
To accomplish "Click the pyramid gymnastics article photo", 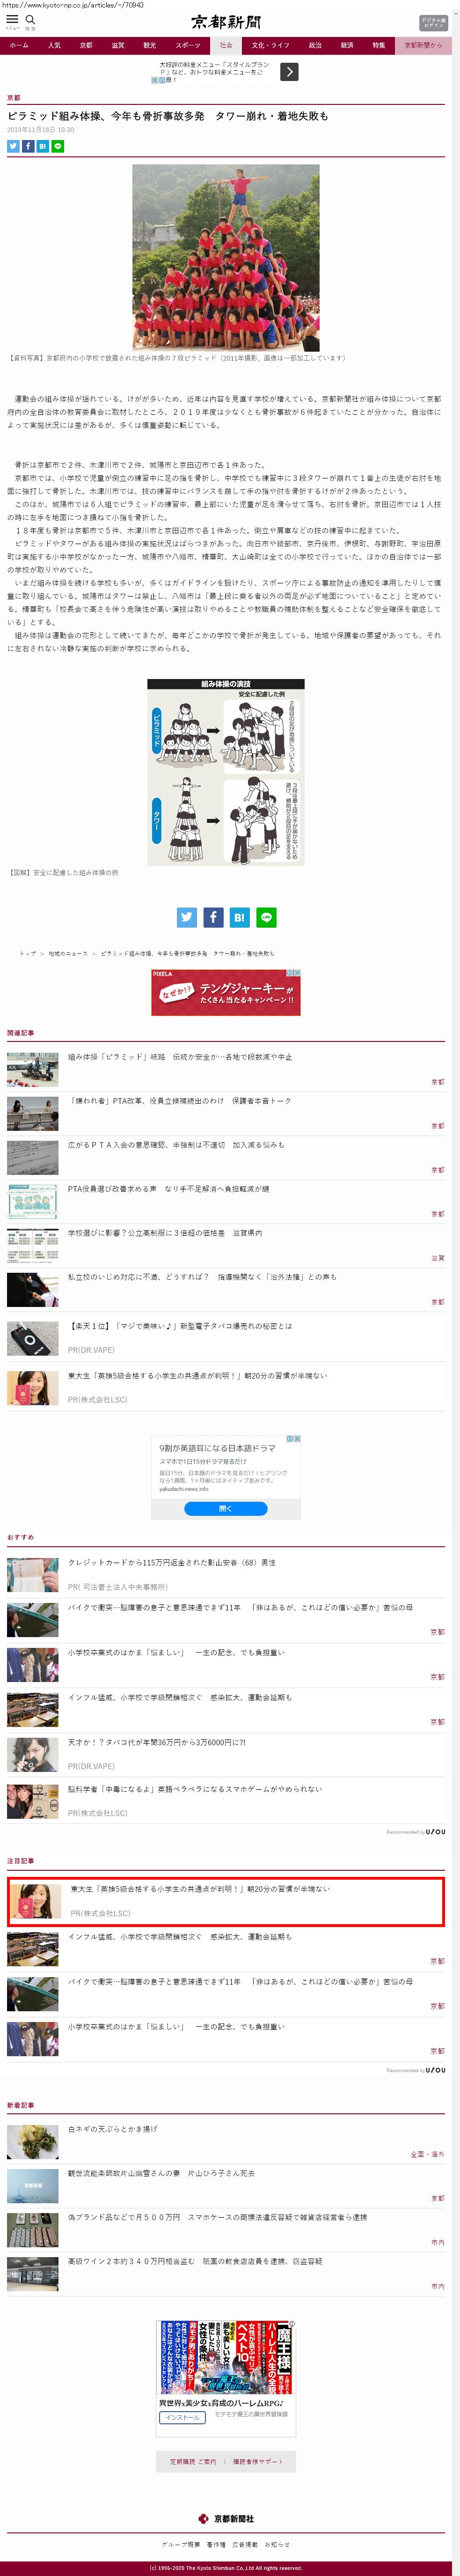I will 226,257.
